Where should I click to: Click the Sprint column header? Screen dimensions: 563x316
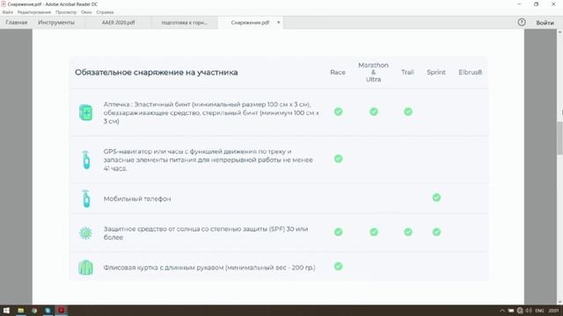[x=436, y=72]
